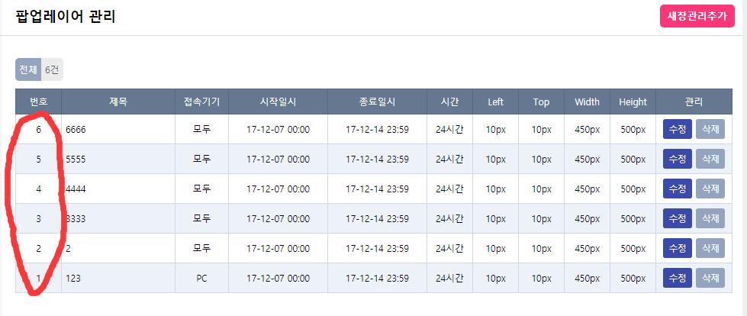
Task: Select the 전체 filter tab
Action: 28,69
